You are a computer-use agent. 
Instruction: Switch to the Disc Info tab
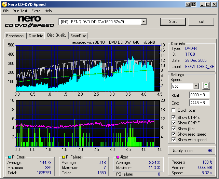(36, 36)
